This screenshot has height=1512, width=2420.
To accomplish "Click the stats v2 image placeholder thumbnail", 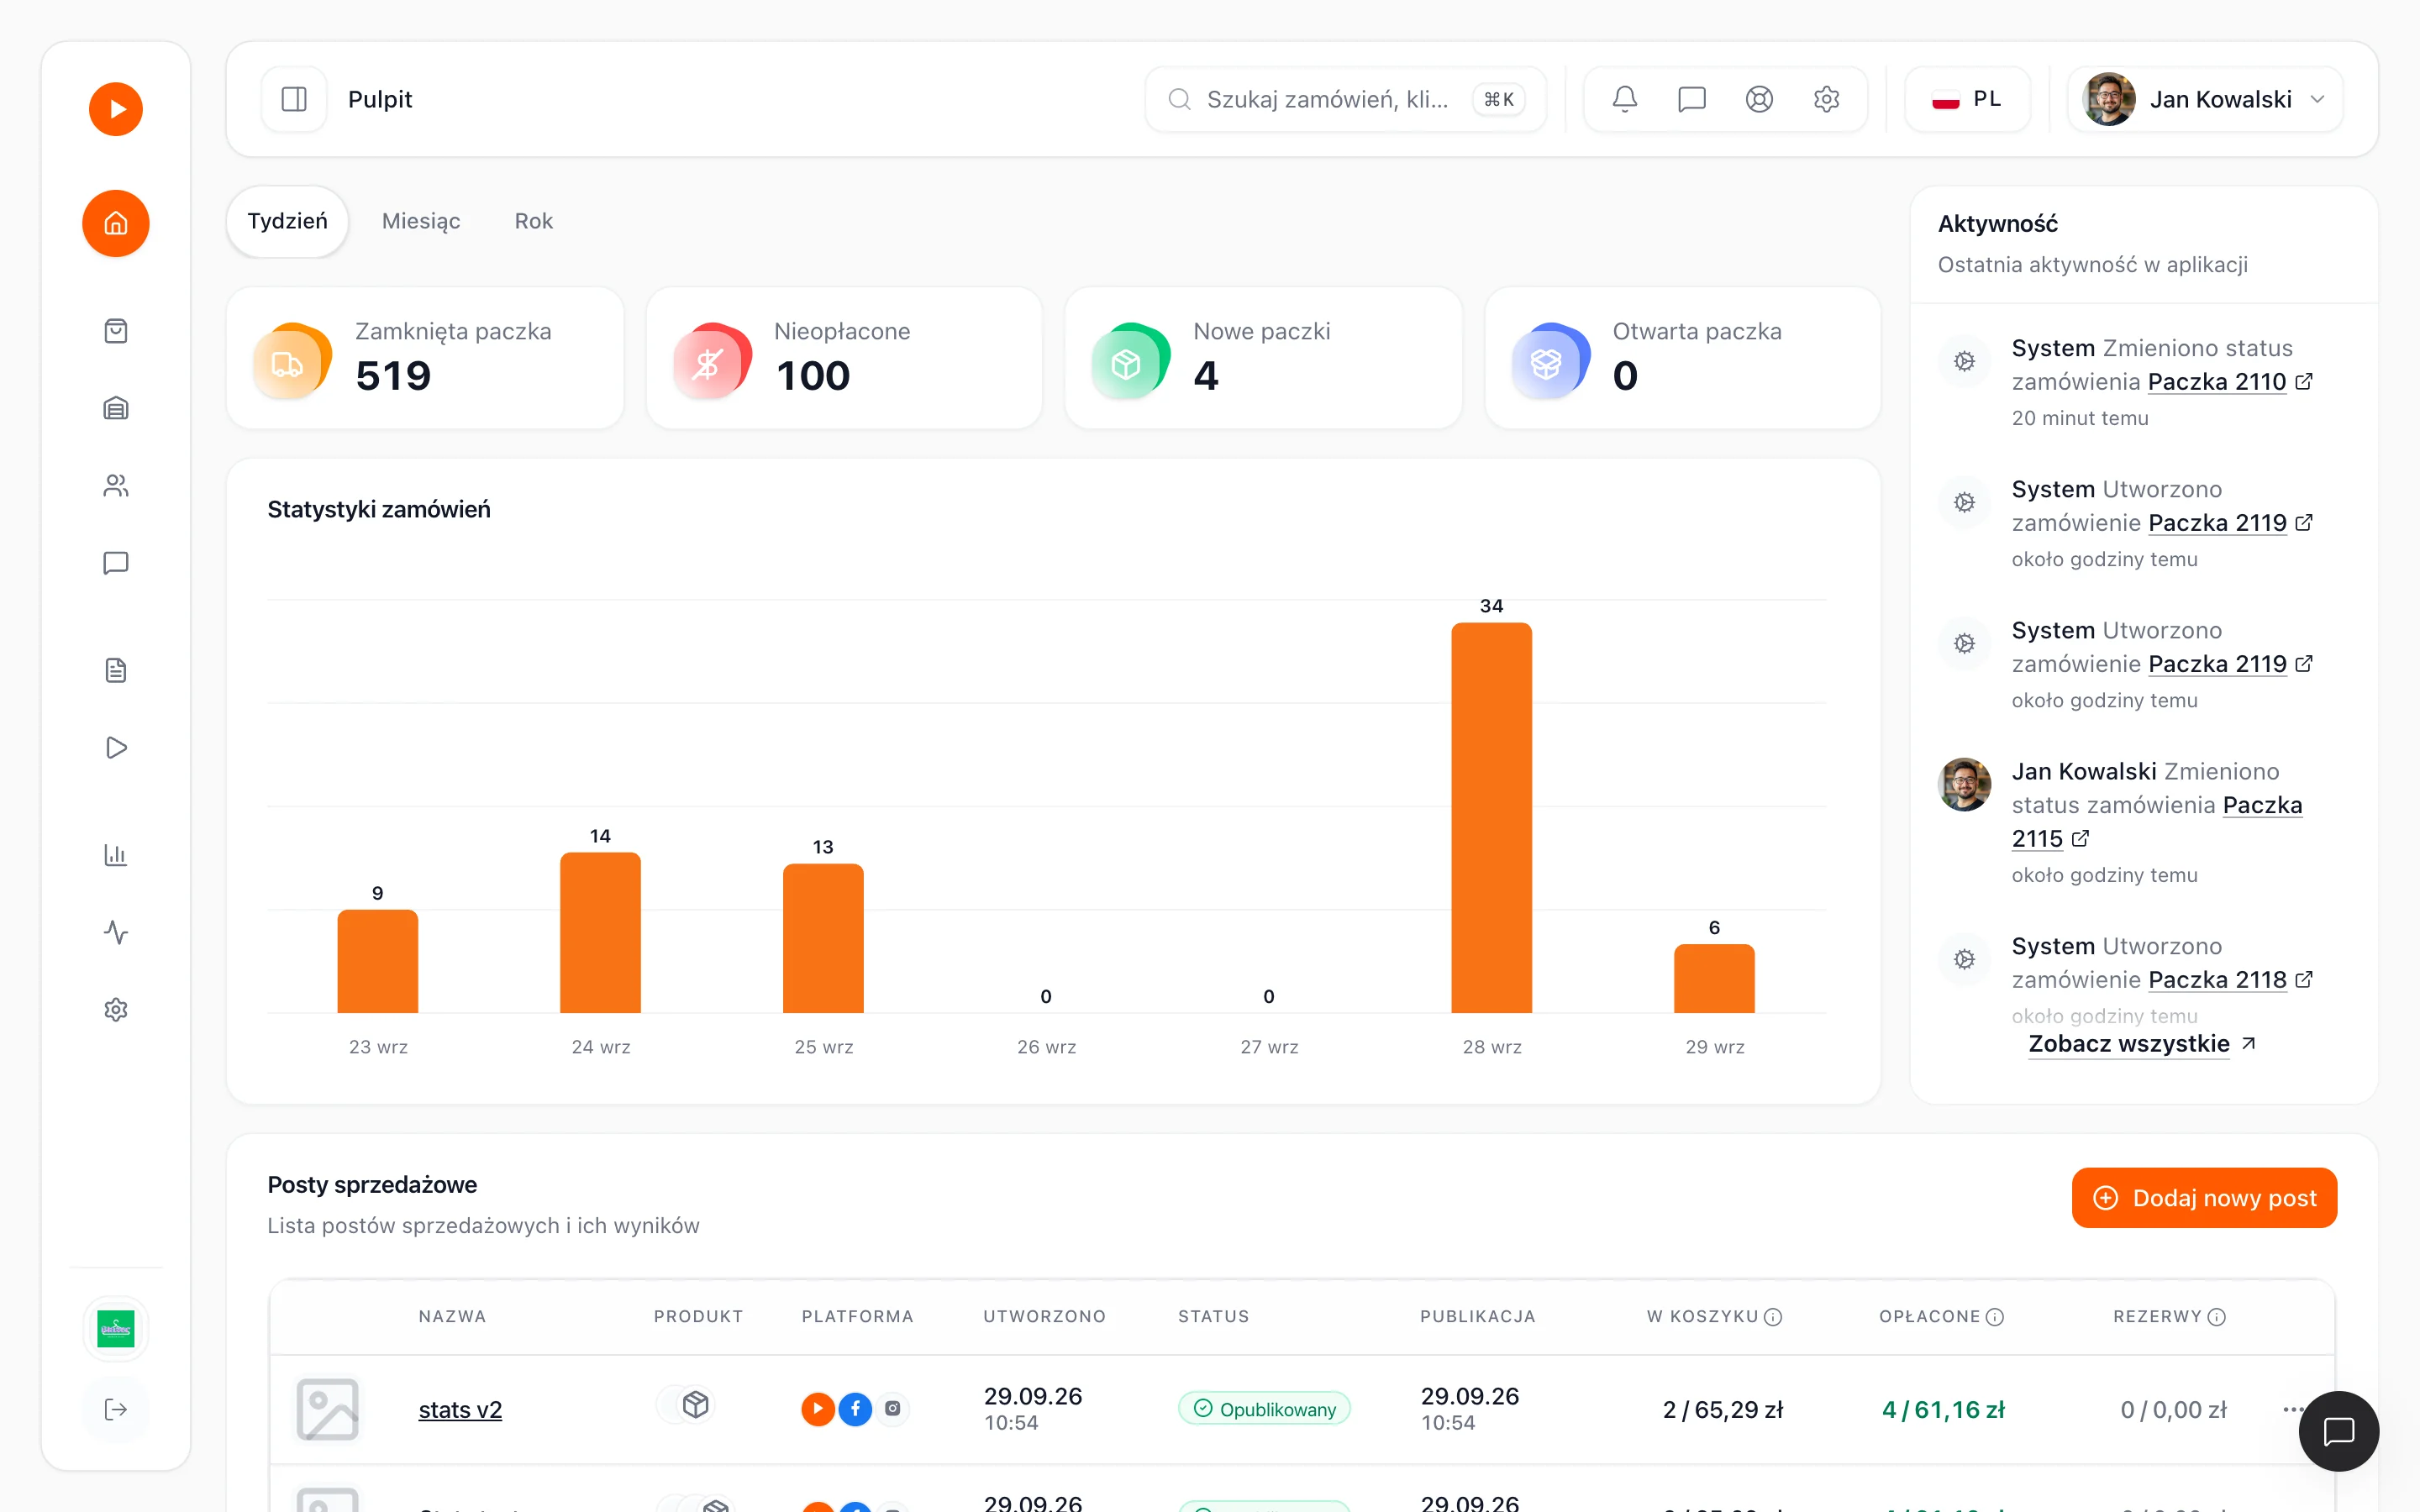I will point(327,1410).
